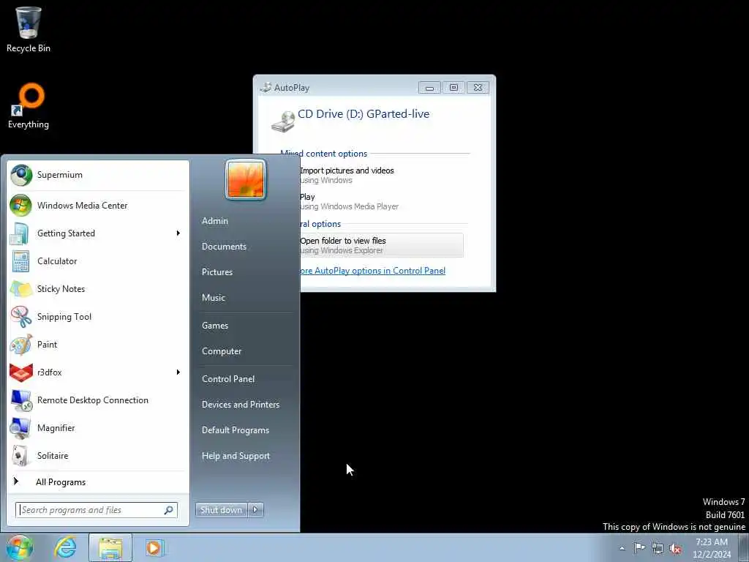Open Calculator icon in Start menu
The height and width of the screenshot is (562, 749).
[x=21, y=261]
